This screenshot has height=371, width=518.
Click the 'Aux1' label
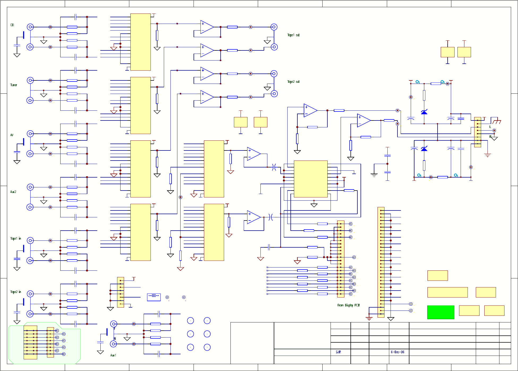point(113,355)
